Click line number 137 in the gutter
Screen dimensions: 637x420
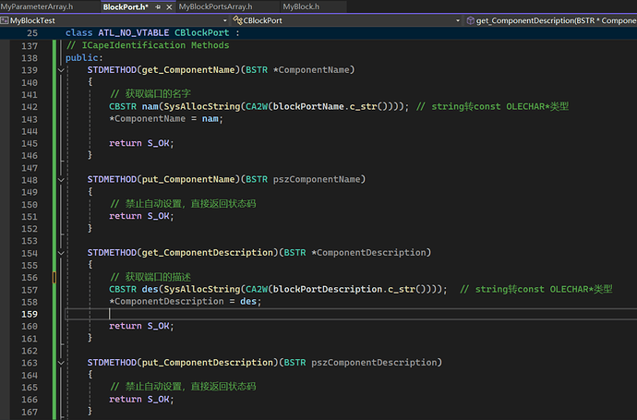[x=30, y=46]
